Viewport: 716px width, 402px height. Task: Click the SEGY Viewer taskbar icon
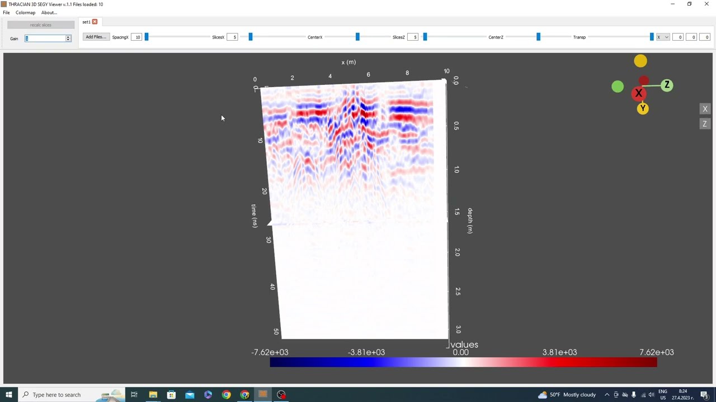(x=263, y=395)
